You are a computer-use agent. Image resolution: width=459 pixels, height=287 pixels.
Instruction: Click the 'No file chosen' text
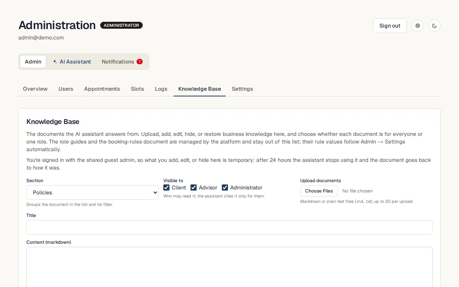[358, 191]
